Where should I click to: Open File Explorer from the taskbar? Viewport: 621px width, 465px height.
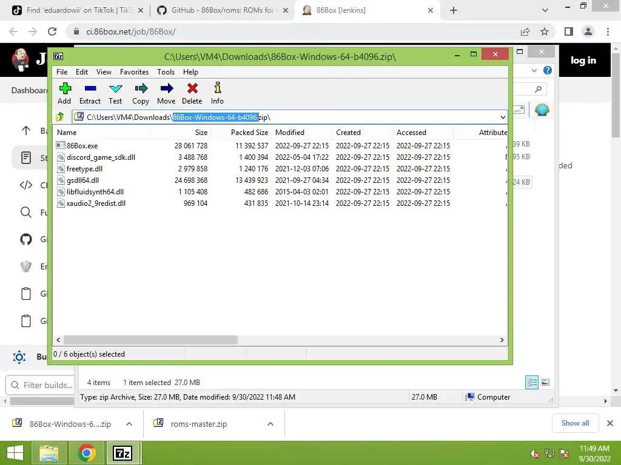49,453
